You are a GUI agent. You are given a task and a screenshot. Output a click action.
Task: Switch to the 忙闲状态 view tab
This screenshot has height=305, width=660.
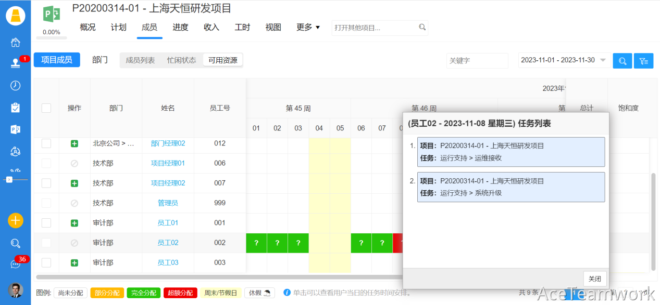(x=181, y=60)
